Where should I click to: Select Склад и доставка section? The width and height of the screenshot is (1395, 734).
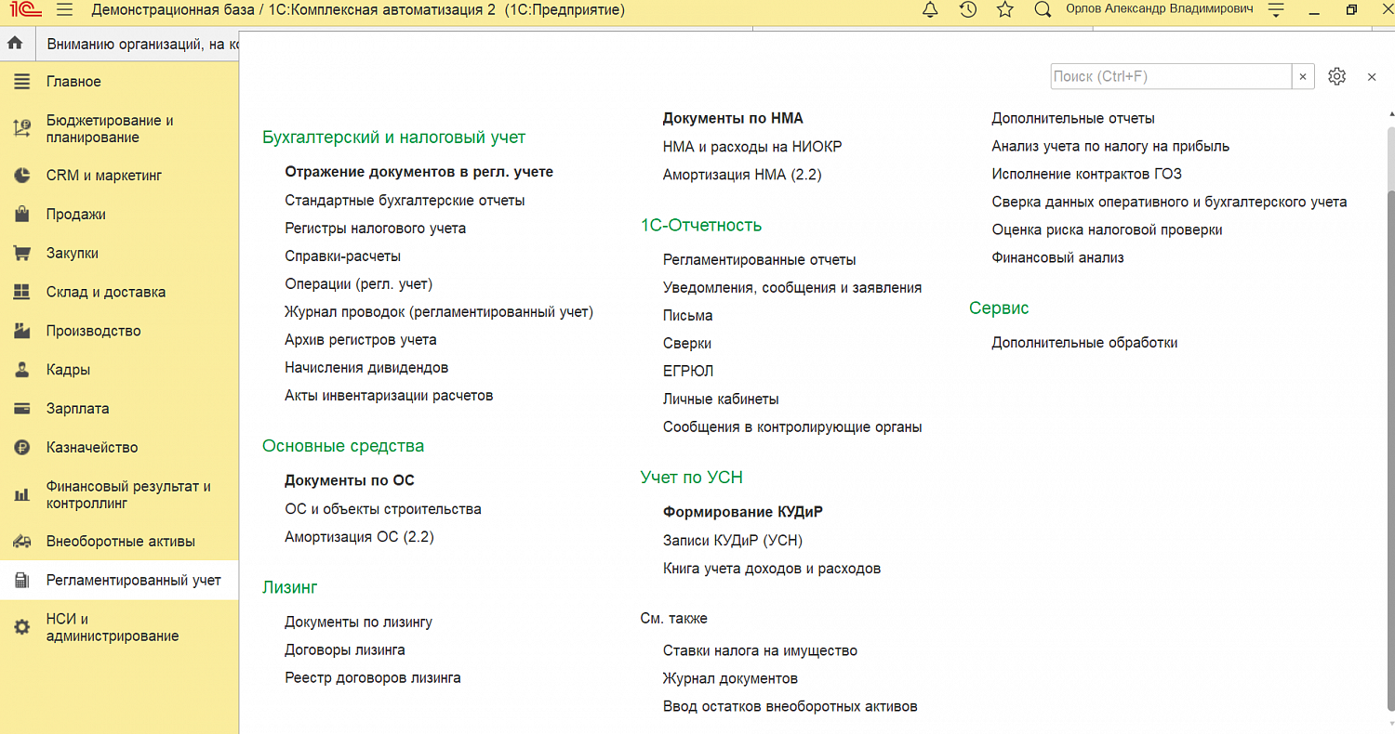[x=119, y=292]
